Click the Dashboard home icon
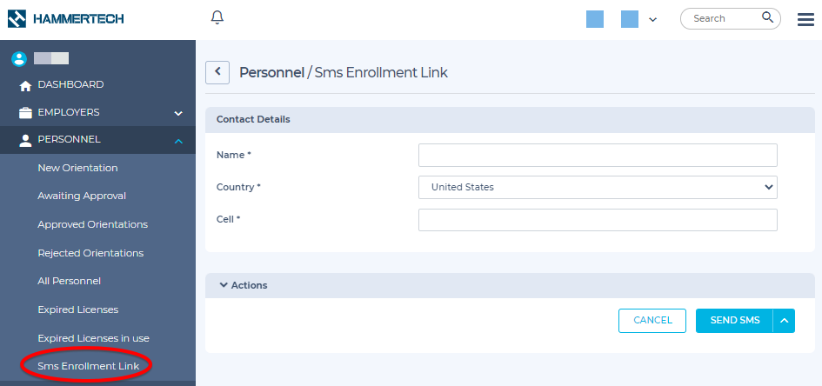Image resolution: width=822 pixels, height=386 pixels. click(25, 86)
